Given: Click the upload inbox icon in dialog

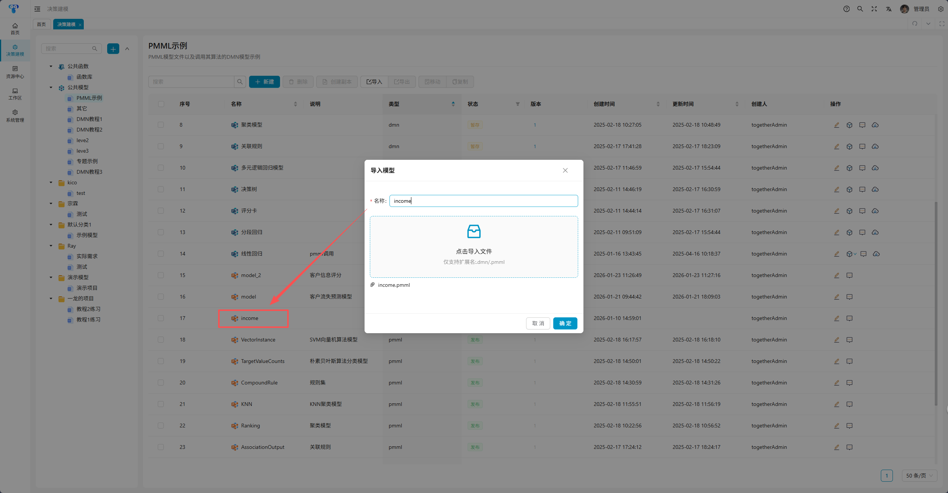Looking at the screenshot, I should pyautogui.click(x=474, y=231).
